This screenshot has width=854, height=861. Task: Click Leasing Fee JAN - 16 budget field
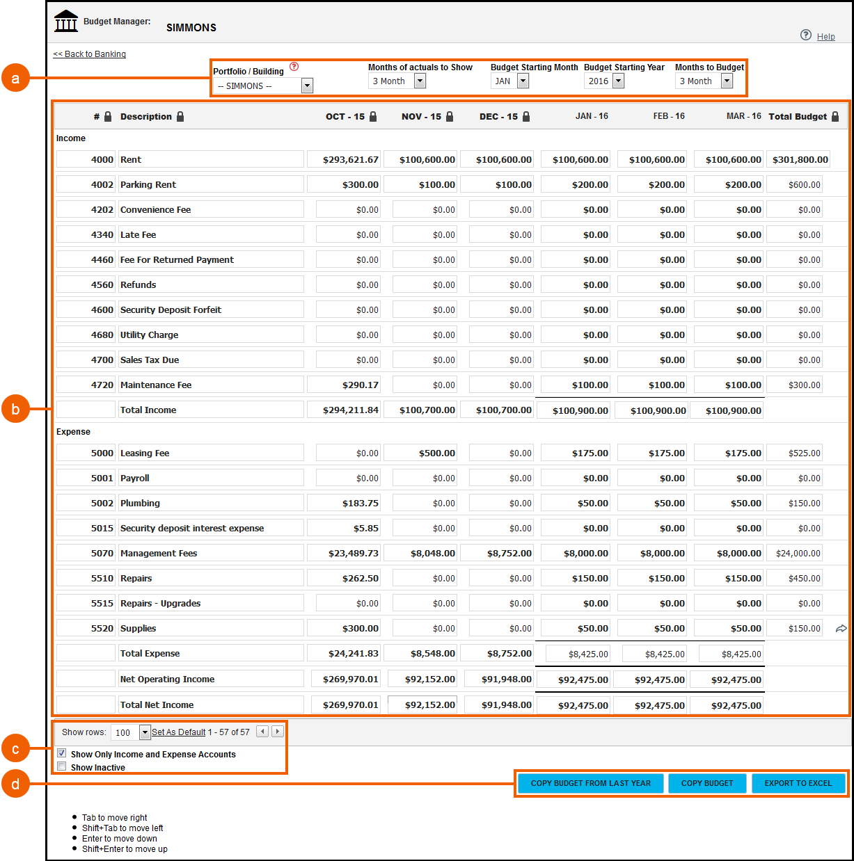coord(576,453)
